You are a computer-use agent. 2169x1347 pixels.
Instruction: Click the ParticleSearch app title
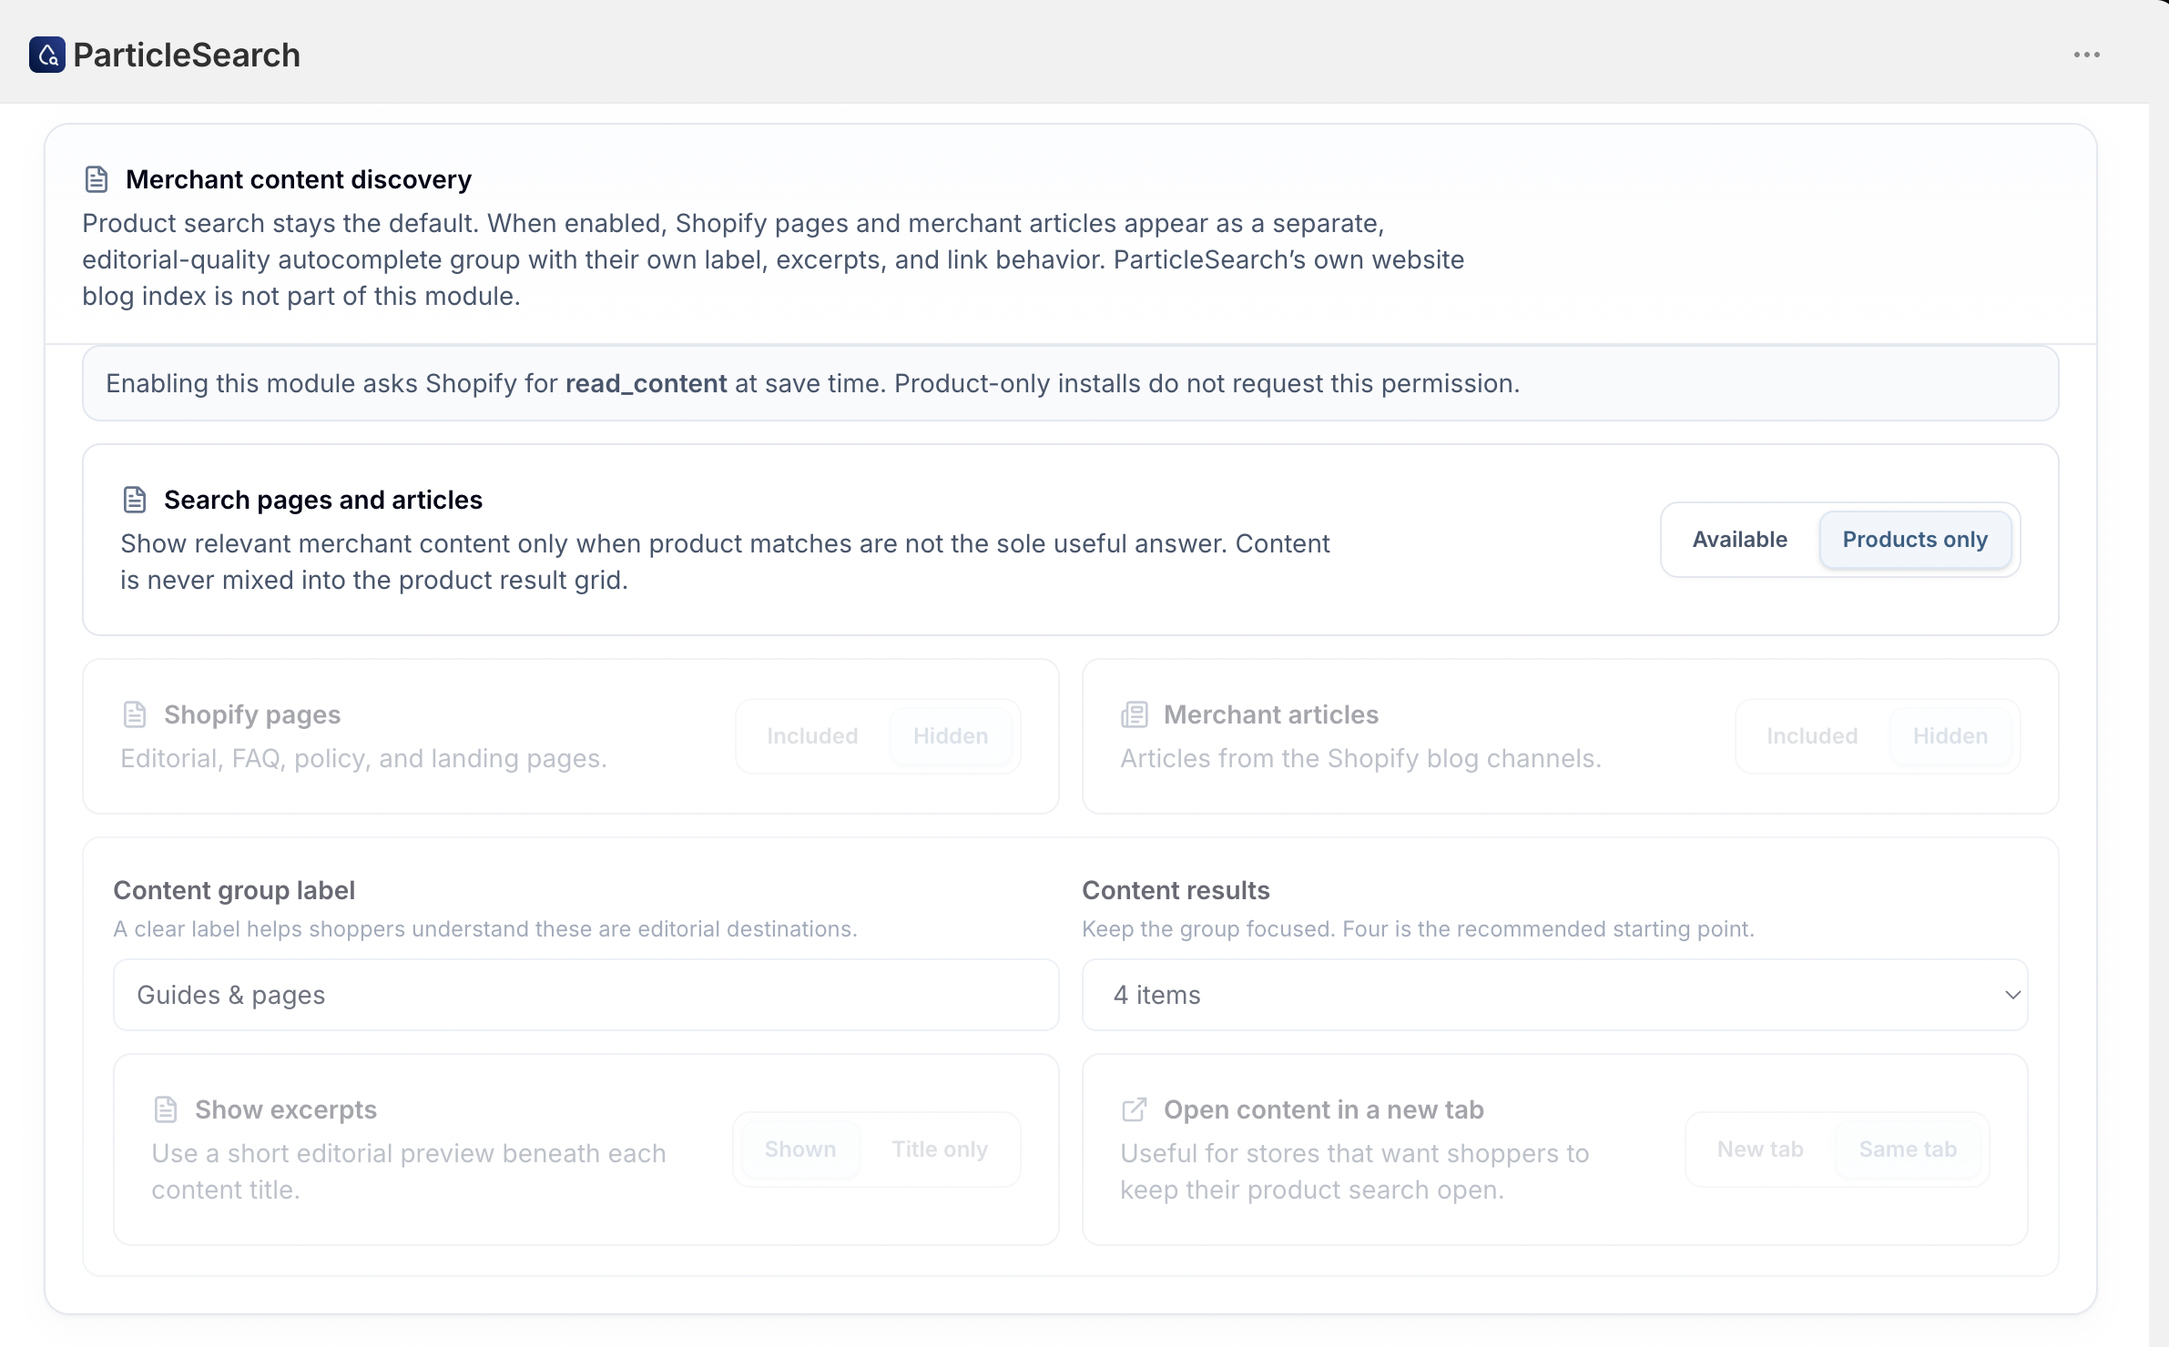point(187,55)
